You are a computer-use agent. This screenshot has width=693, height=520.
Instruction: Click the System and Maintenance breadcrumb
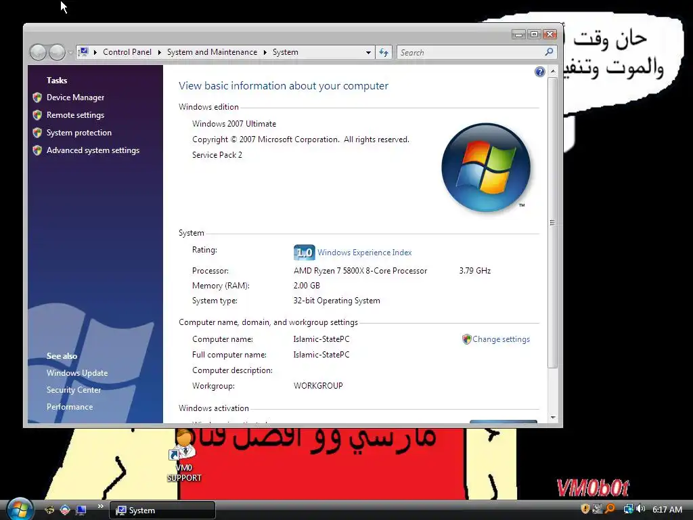[x=212, y=52]
